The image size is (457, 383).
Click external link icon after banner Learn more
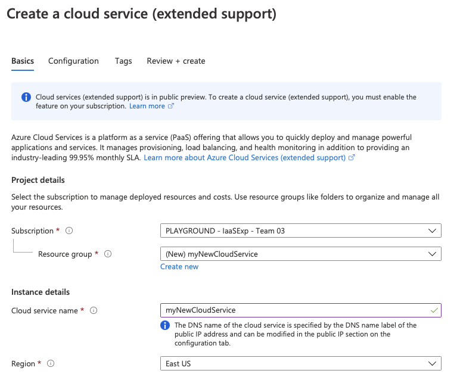point(171,106)
